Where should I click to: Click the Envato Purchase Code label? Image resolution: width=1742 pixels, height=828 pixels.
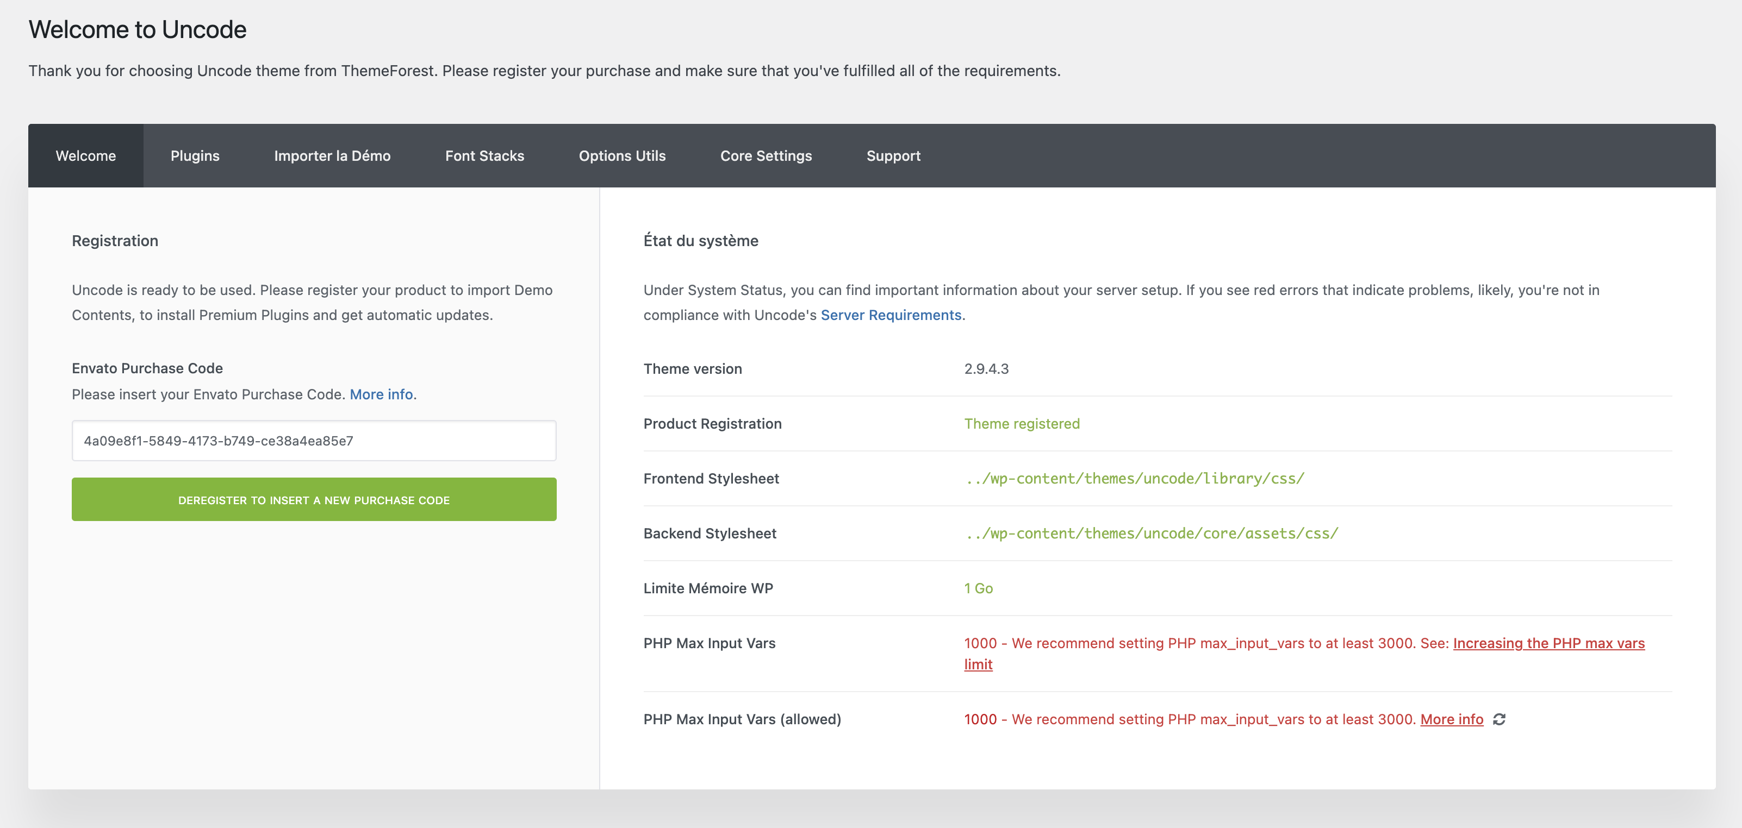(x=147, y=368)
